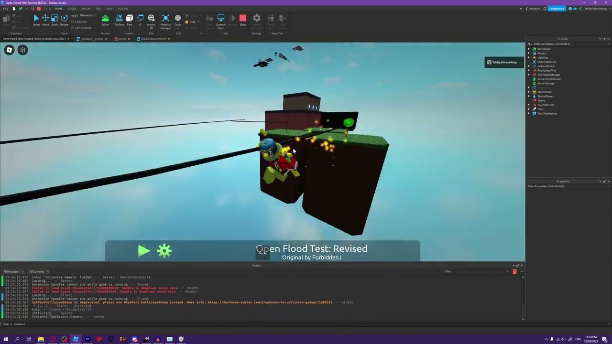Image resolution: width=612 pixels, height=344 pixels.
Task: Expand the StarterPlayer node
Action: 529,96
